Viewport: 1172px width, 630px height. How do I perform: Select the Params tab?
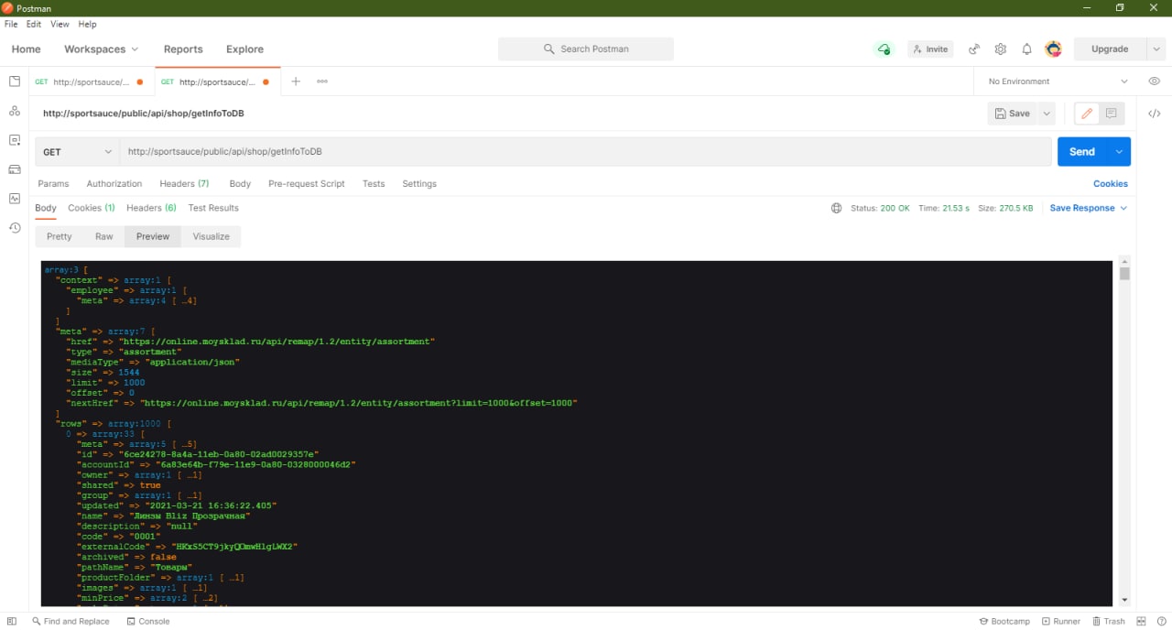53,184
